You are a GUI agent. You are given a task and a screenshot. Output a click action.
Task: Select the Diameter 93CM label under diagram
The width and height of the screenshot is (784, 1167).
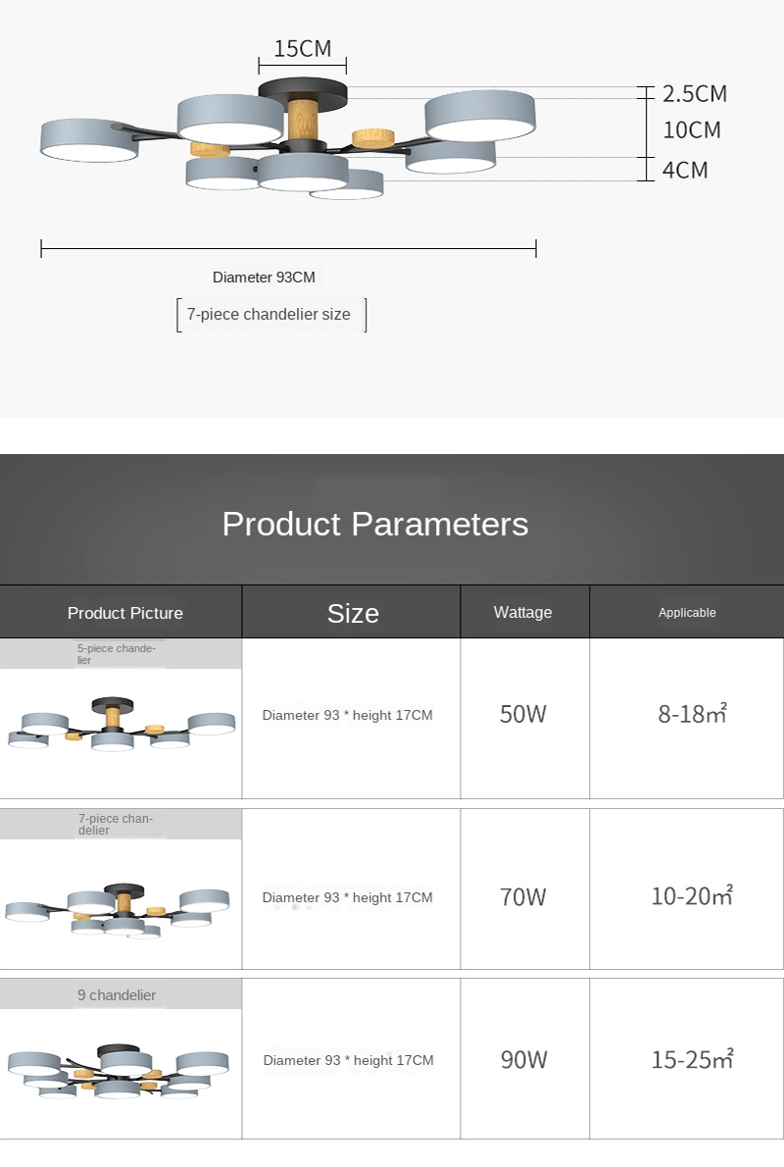tap(264, 278)
